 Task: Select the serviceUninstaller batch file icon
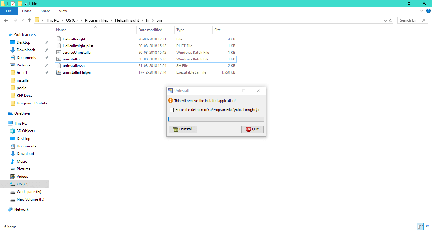tap(59, 53)
